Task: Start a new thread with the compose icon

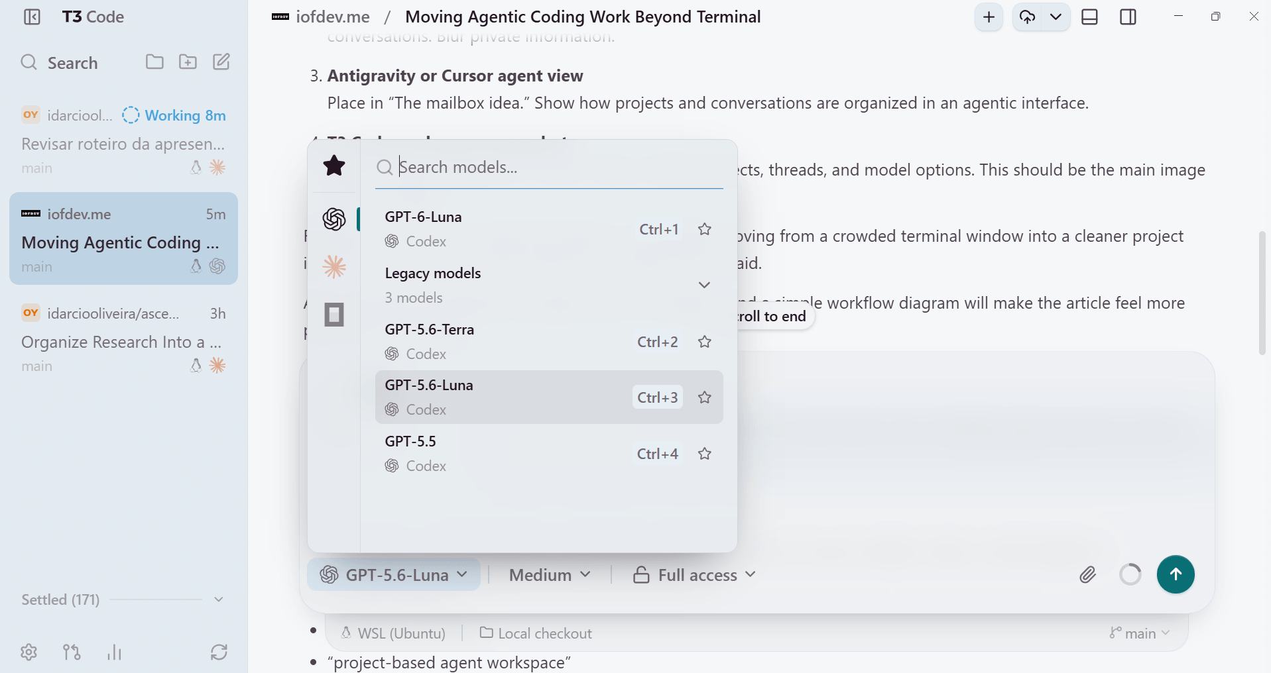Action: click(221, 62)
